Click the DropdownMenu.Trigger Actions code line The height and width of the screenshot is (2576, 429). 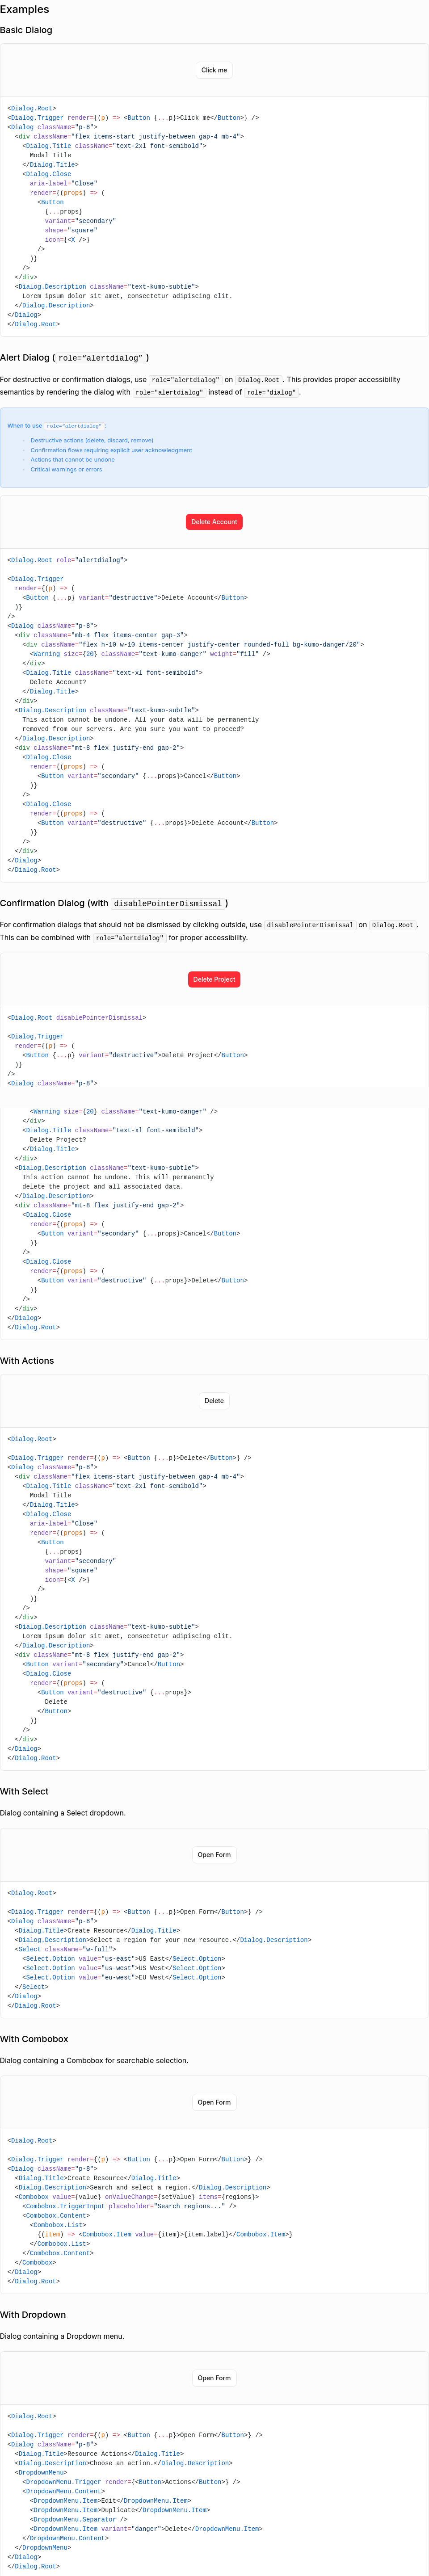131,2482
